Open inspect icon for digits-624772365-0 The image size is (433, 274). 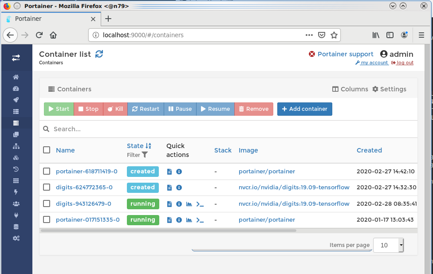(x=179, y=188)
